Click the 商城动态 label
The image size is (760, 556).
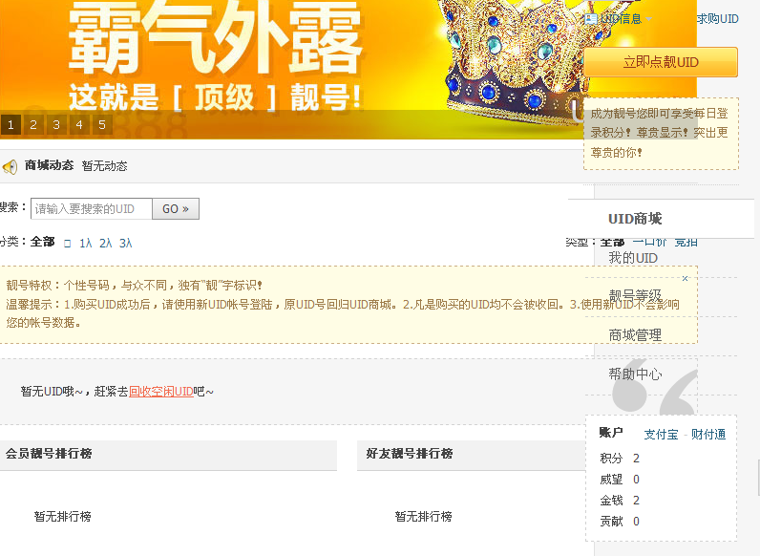[x=49, y=165]
